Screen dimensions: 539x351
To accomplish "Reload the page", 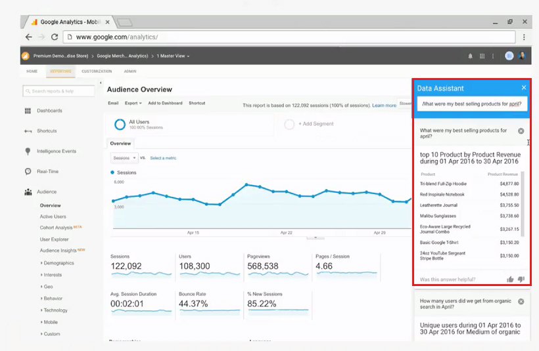I will pos(55,37).
